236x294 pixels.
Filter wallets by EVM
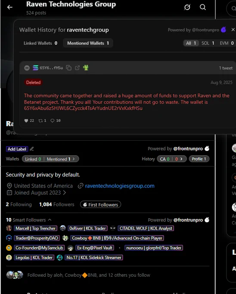coord(227,43)
